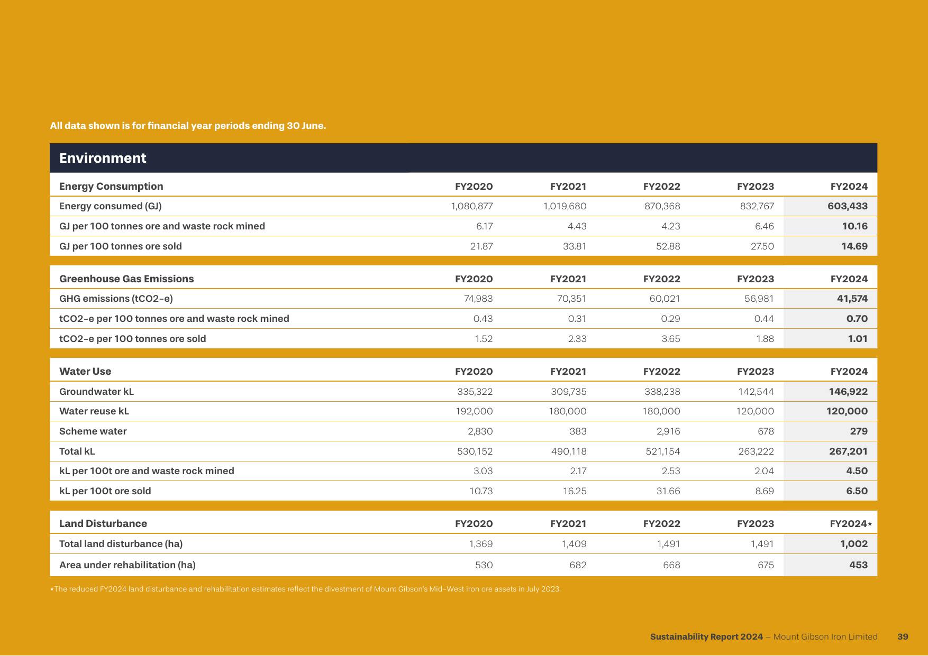This screenshot has width=928, height=656.
Task: Click 'GJ per 100 tonnes ore sold' label
Action: point(121,246)
